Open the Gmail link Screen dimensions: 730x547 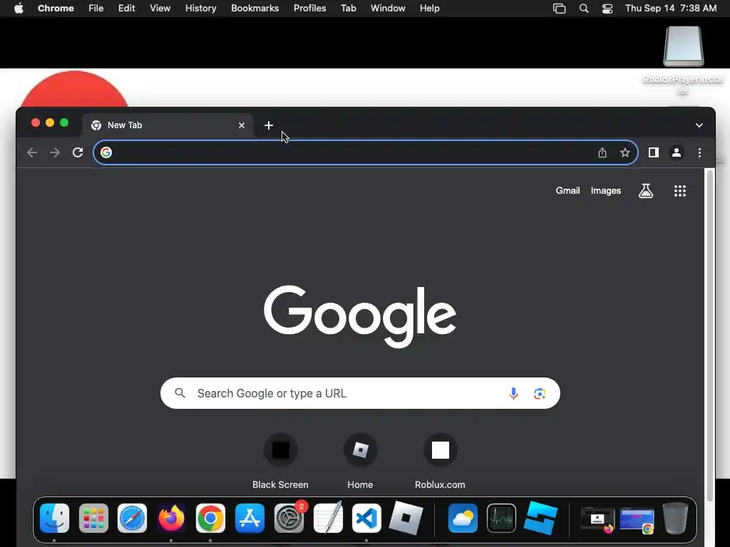tap(567, 191)
